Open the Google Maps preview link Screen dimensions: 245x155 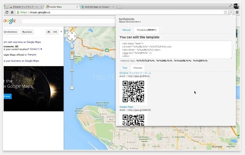tap(126, 107)
